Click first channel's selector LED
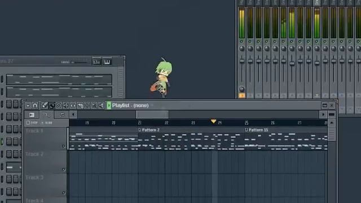The image size is (361, 203). tap(2, 79)
